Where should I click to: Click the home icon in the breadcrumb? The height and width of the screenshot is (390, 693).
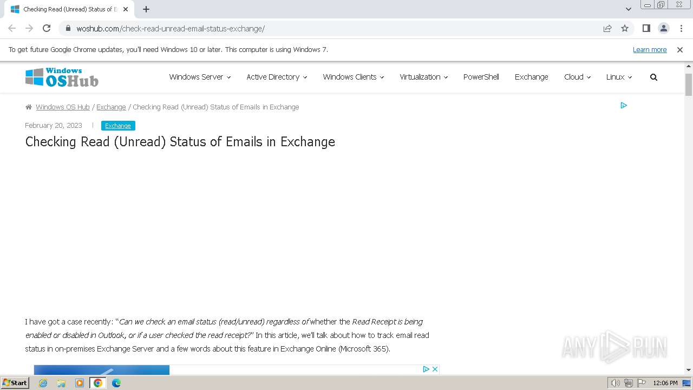pyautogui.click(x=29, y=107)
